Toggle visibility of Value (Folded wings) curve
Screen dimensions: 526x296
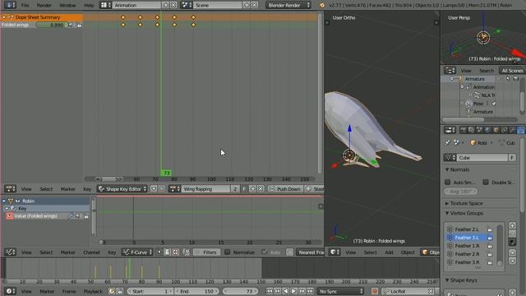point(9,216)
